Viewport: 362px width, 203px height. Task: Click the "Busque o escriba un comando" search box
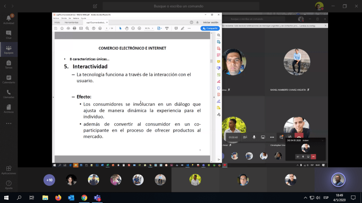pos(180,6)
